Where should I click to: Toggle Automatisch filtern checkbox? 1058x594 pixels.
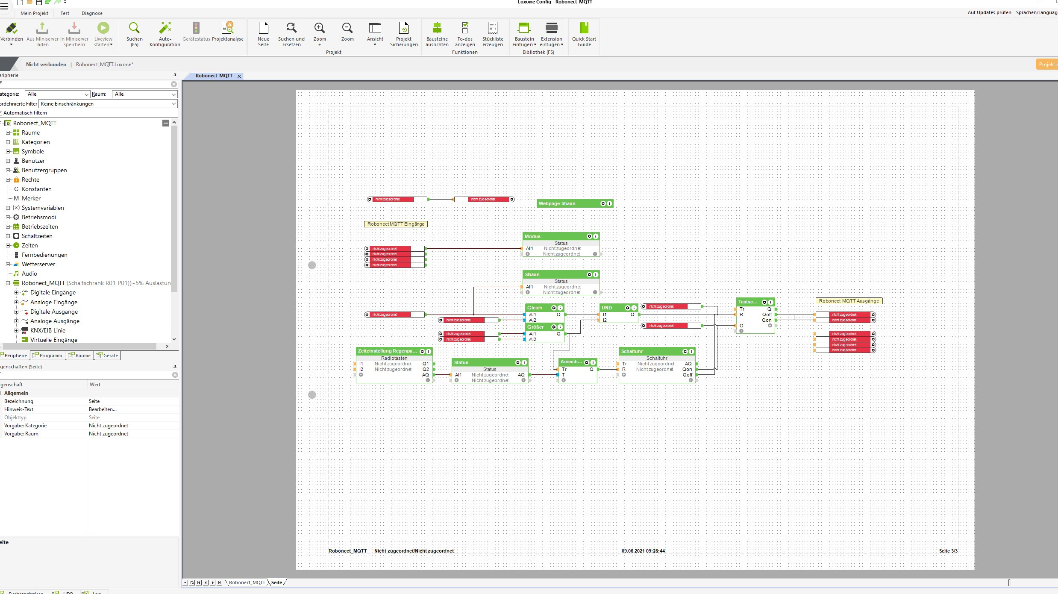1,113
